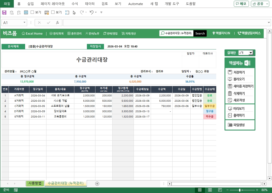Toggle the second 보기 checkbox
This screenshot has width=272, height=193.
pyautogui.click(x=53, y=12)
